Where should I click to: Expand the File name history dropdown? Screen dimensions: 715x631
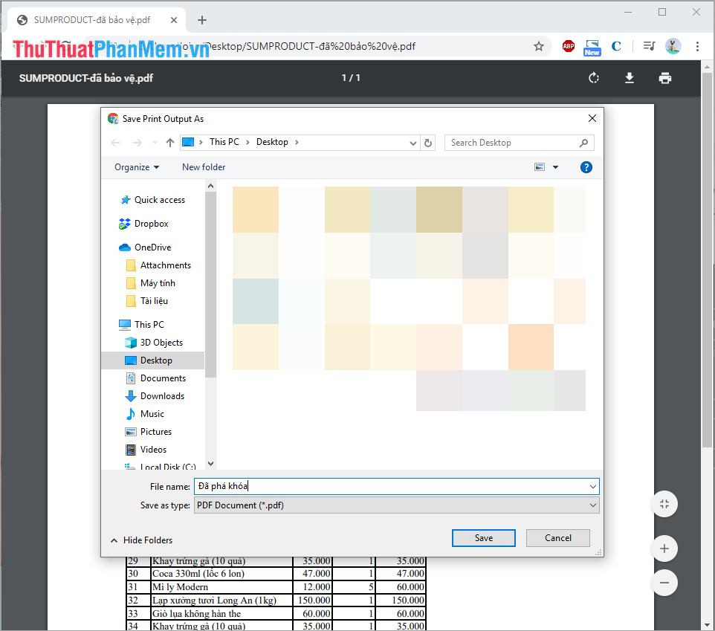pyautogui.click(x=592, y=487)
